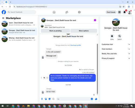Mute this chat with the bell icon

coord(112,36)
